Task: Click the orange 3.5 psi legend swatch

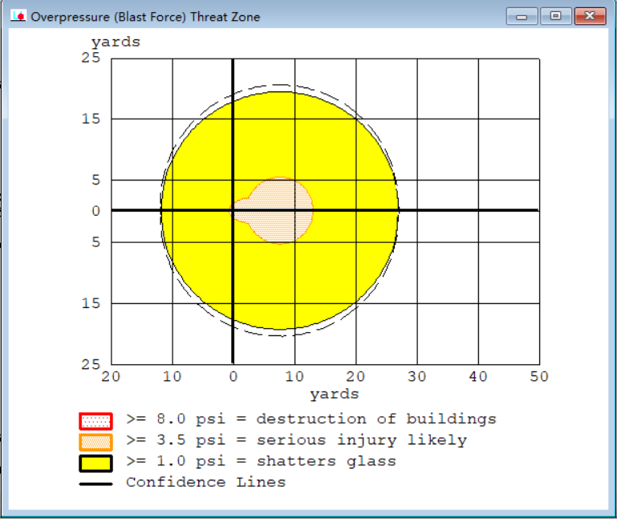Action: (x=95, y=442)
